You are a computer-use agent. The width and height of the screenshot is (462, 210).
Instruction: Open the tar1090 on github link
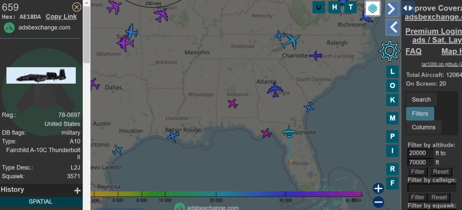tap(441, 64)
